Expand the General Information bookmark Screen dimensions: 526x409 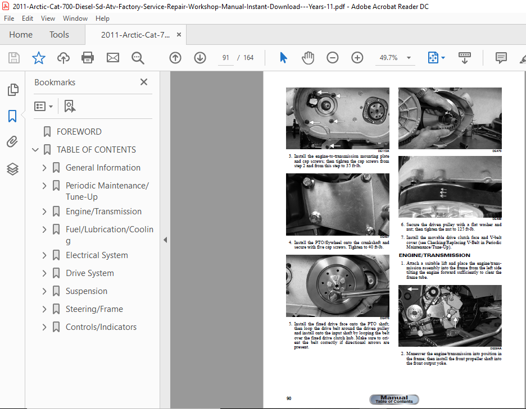(x=44, y=168)
